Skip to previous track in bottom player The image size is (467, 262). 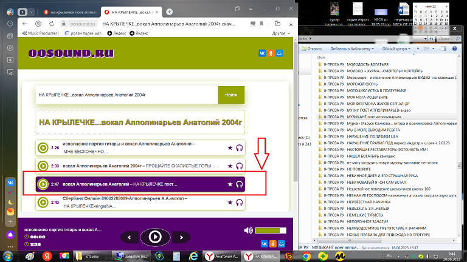pos(130,237)
